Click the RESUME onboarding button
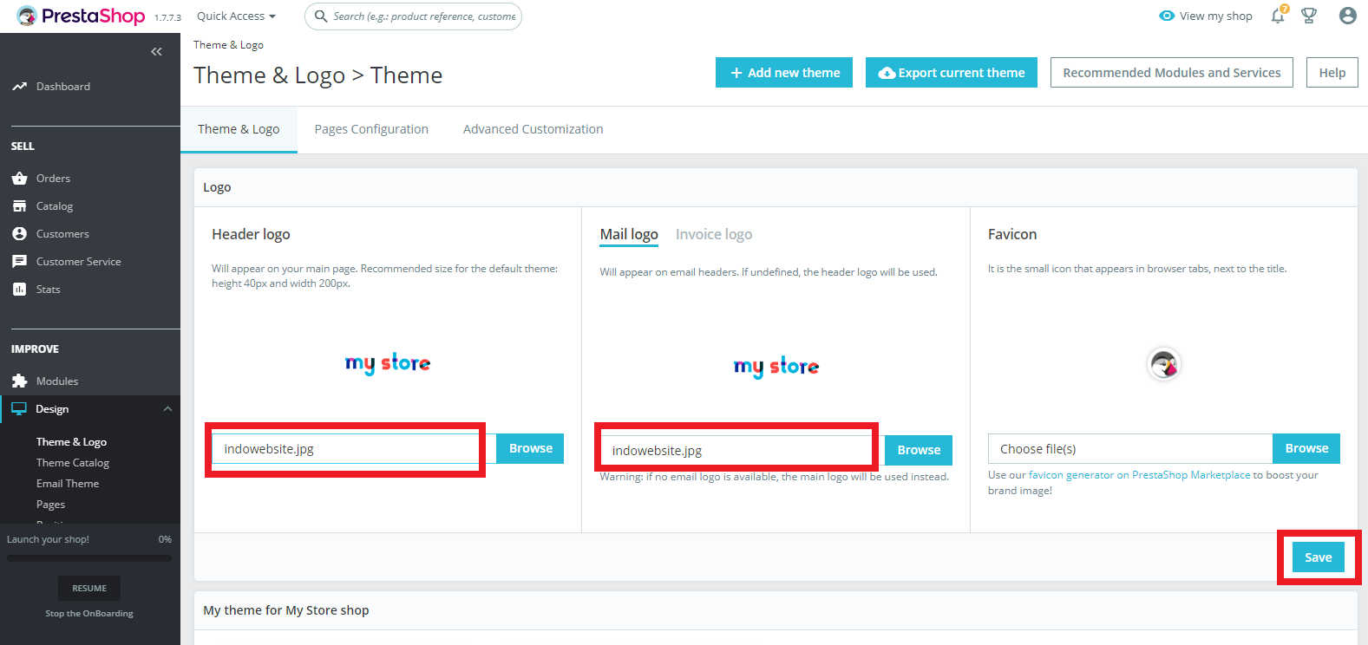1368x645 pixels. [89, 588]
